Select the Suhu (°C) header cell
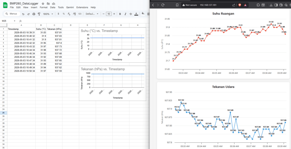291x149 pixels. tap(41, 29)
